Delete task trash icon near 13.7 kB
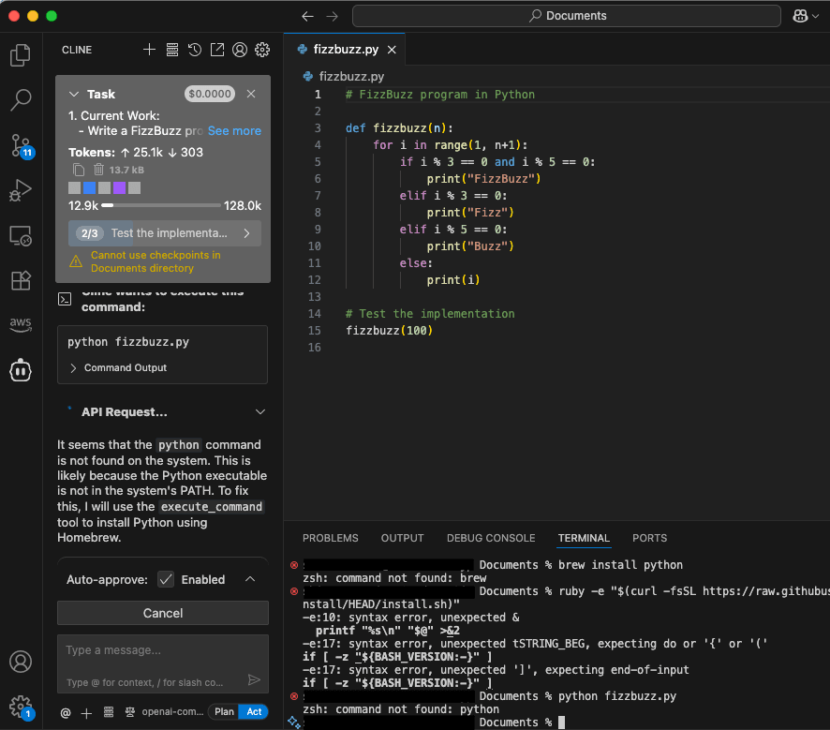830x730 pixels. pyautogui.click(x=98, y=170)
